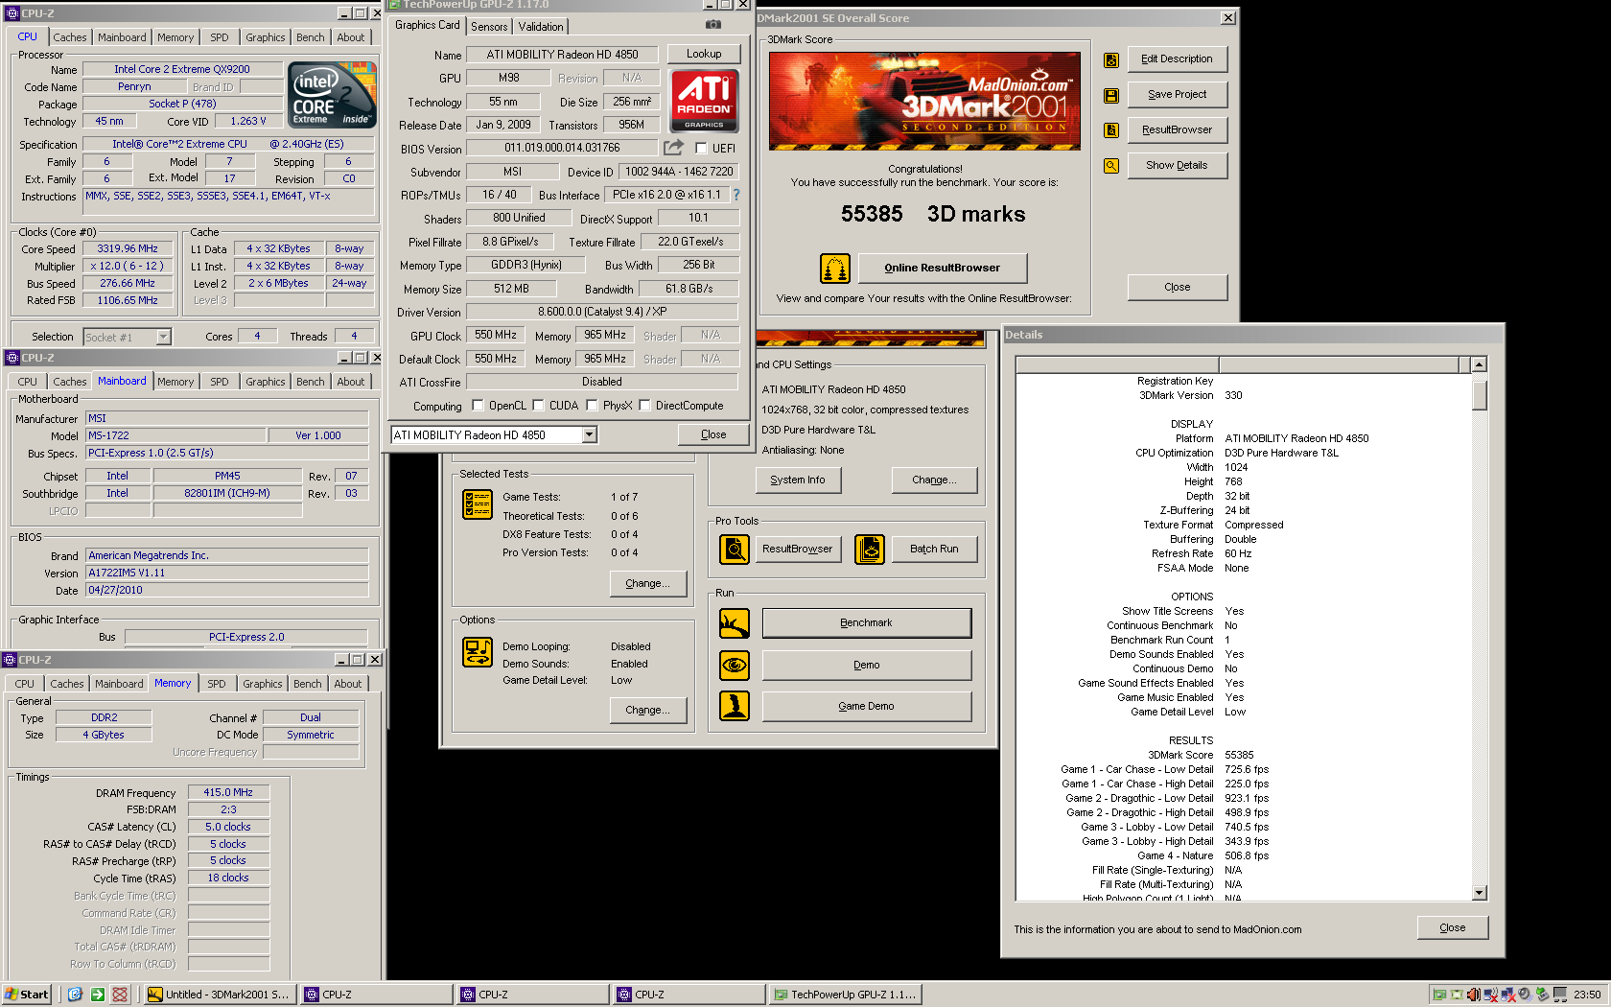Image resolution: width=1611 pixels, height=1007 pixels.
Task: Toggle the OpenCL computing checkbox
Action: (x=479, y=406)
